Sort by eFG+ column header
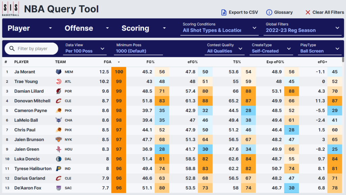The height and width of the screenshot is (195, 346). click(x=322, y=62)
